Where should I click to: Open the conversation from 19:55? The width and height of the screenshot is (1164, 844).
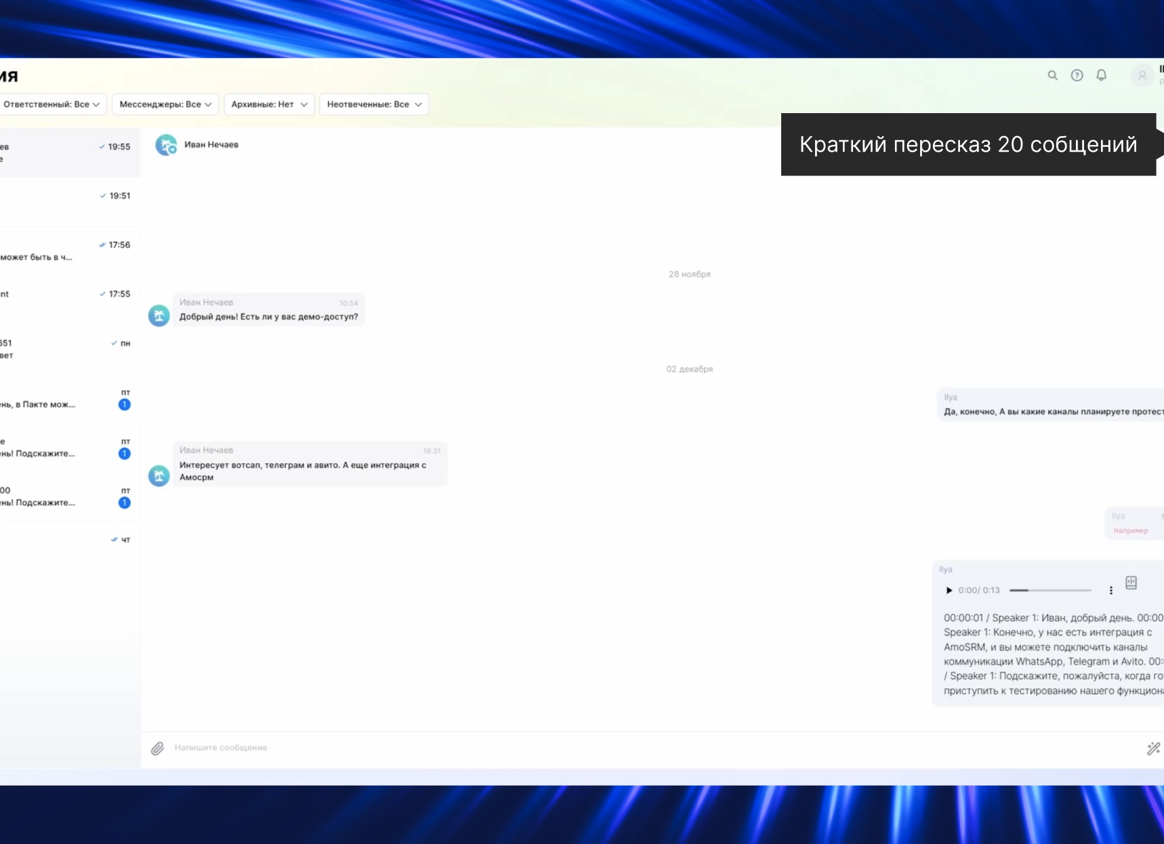coord(70,152)
